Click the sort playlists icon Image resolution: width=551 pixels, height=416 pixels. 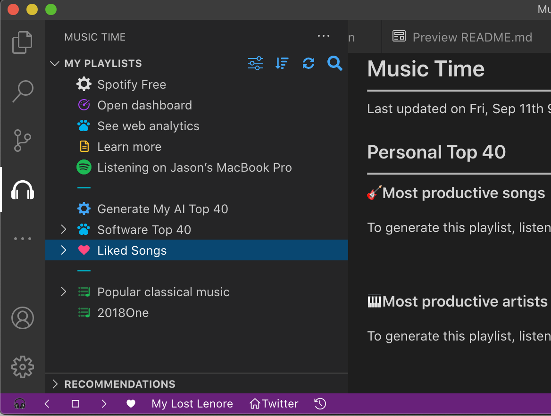[282, 63]
